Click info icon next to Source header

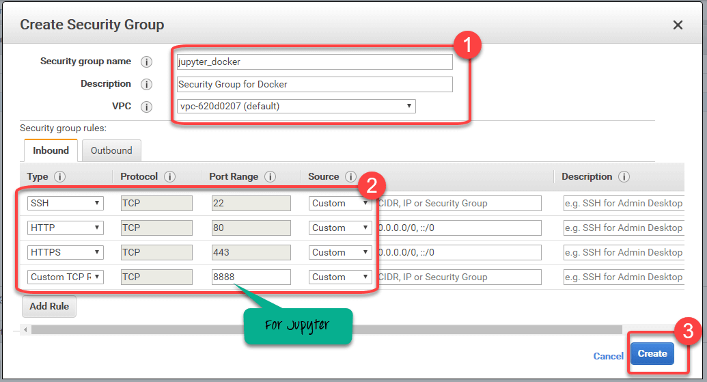(351, 177)
